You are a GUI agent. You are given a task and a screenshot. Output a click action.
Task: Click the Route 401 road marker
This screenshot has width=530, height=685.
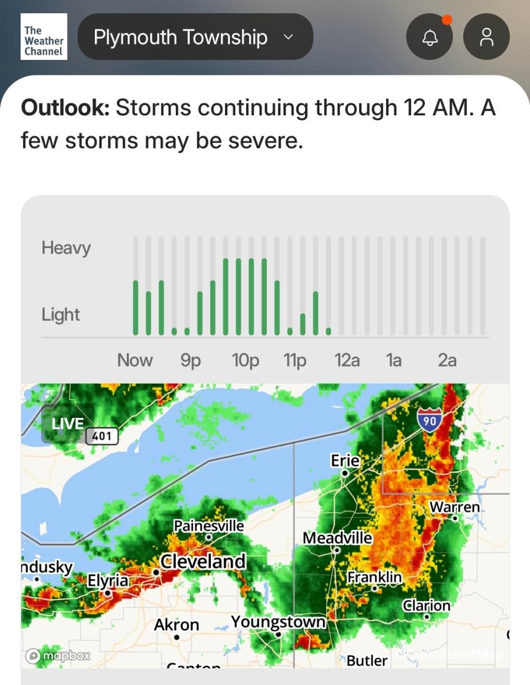tap(102, 437)
